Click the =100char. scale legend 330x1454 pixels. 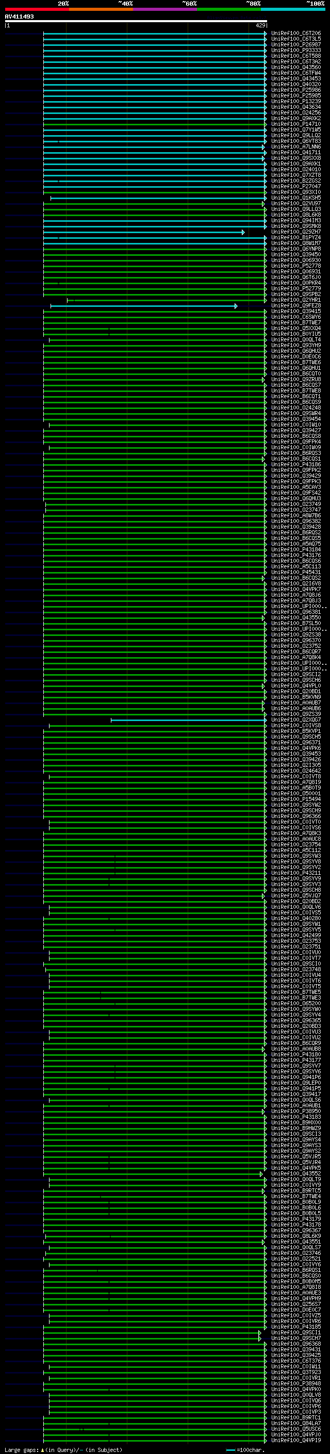(245, 1450)
